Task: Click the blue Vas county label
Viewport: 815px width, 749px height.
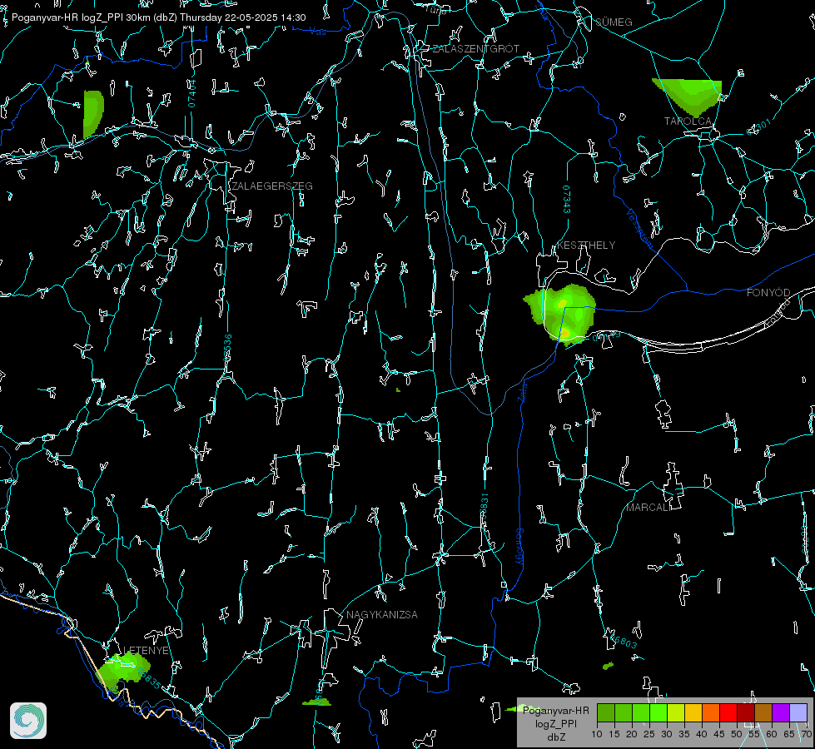Action: coord(318,32)
